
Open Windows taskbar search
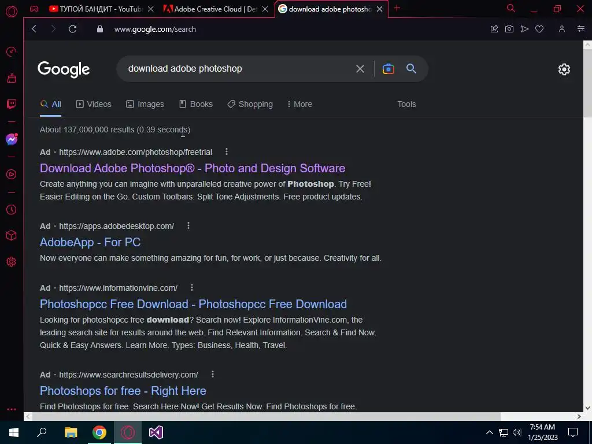click(42, 432)
